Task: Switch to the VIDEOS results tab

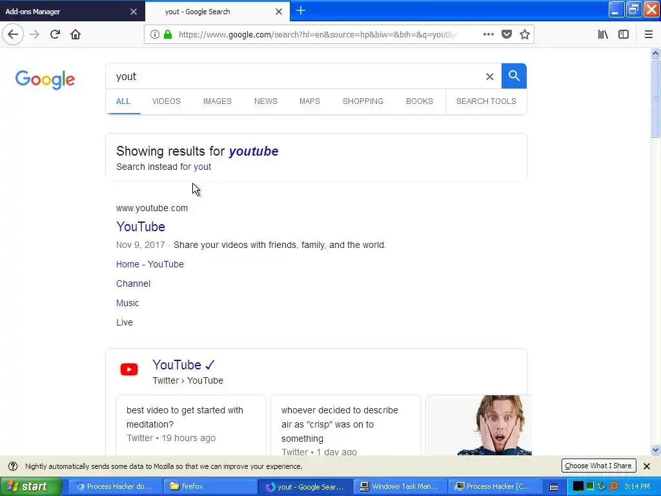Action: pyautogui.click(x=166, y=101)
